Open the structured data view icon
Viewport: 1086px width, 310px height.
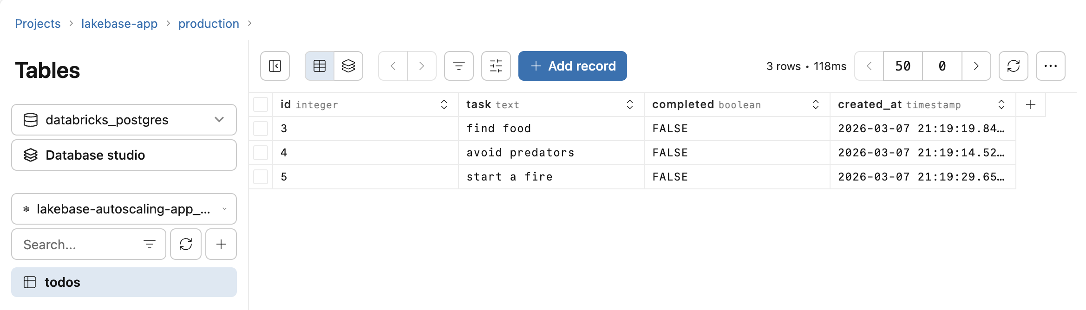(348, 66)
